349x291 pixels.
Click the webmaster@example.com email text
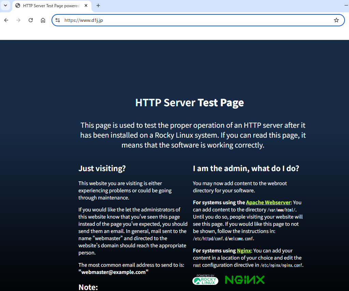pyautogui.click(x=113, y=272)
